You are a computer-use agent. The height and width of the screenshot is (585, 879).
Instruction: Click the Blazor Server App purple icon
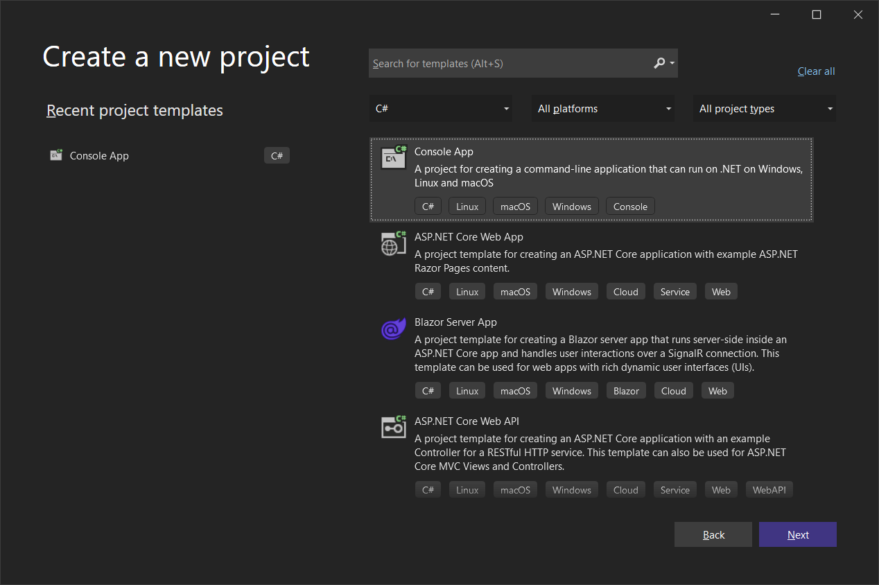click(393, 329)
